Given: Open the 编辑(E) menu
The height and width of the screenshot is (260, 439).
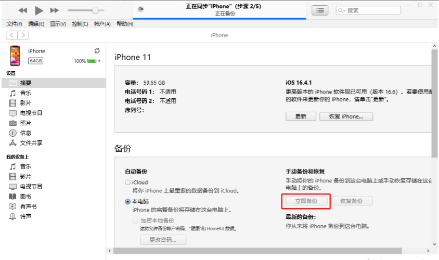Looking at the screenshot, I should pos(36,24).
